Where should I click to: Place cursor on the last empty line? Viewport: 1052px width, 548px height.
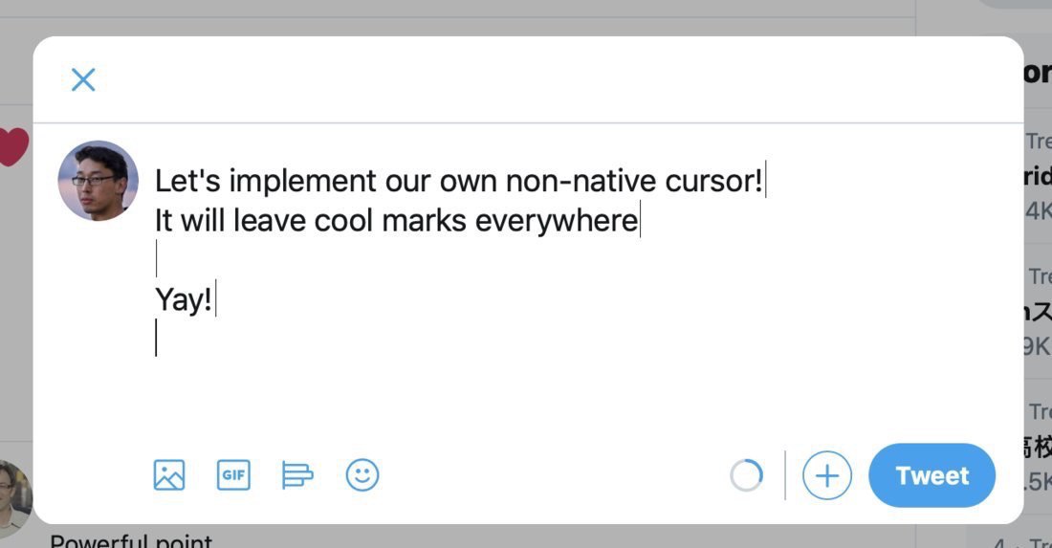tap(287, 340)
